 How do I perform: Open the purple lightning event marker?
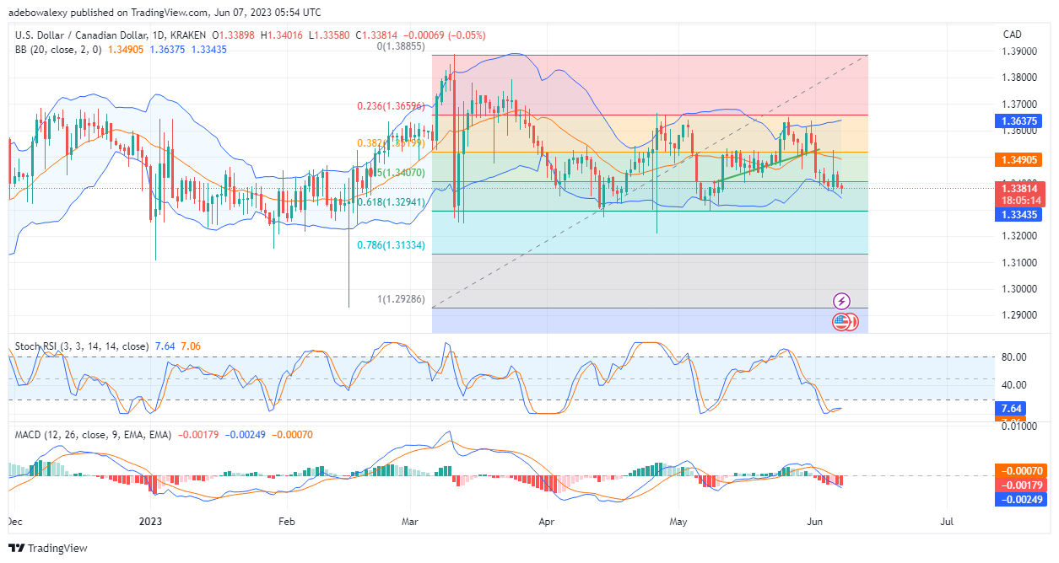click(841, 301)
